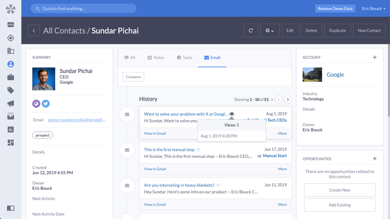The width and height of the screenshot is (390, 219).
Task: Switch to the Tasks tab
Action: 184,57
